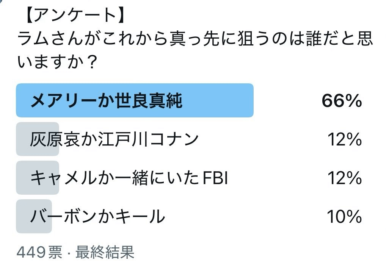Screen dimensions: 386x272
Task: Click the 12% value for the キャメル option
Action: [x=344, y=178]
